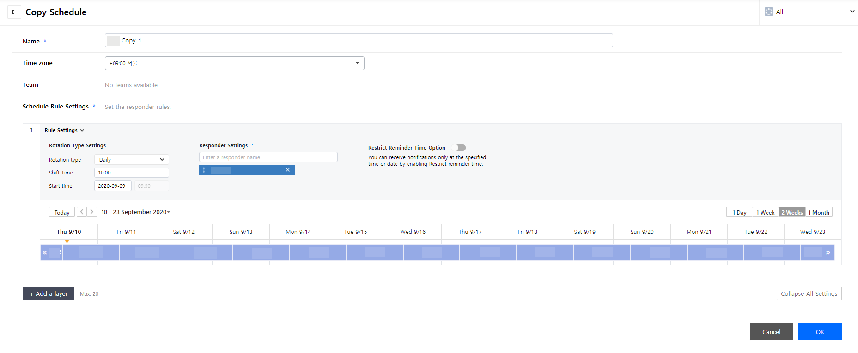The height and width of the screenshot is (353, 858).
Task: Select the 1 Day view
Action: (739, 212)
